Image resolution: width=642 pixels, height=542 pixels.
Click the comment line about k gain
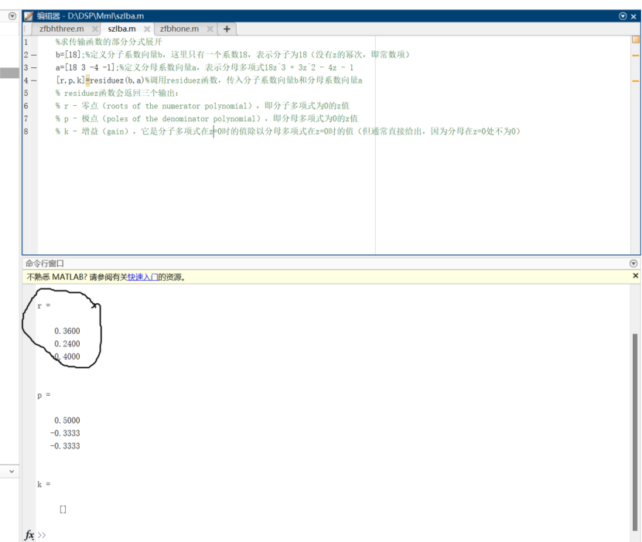(x=288, y=131)
